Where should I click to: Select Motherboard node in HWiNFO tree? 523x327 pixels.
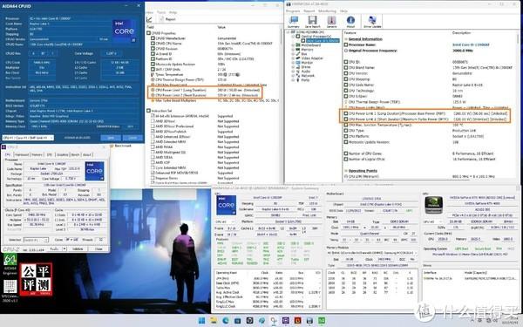(311, 45)
